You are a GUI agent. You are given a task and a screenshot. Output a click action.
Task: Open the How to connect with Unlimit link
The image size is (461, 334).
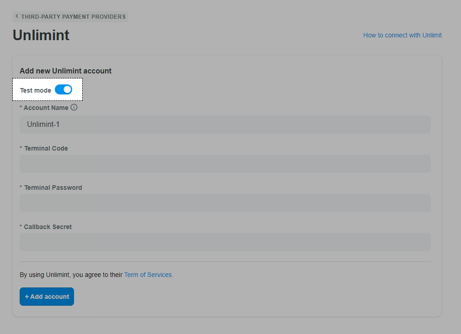pos(403,35)
